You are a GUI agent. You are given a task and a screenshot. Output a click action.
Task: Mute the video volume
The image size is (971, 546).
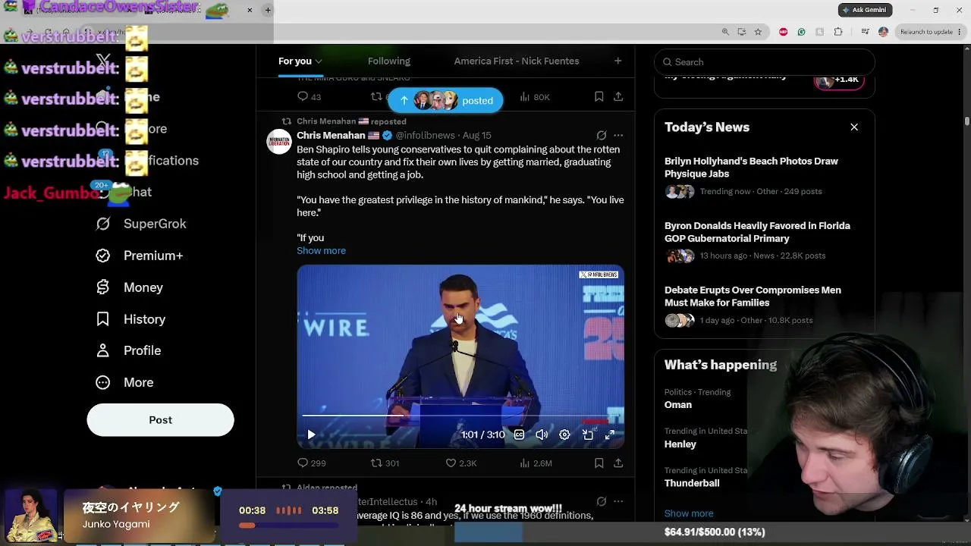pyautogui.click(x=542, y=435)
